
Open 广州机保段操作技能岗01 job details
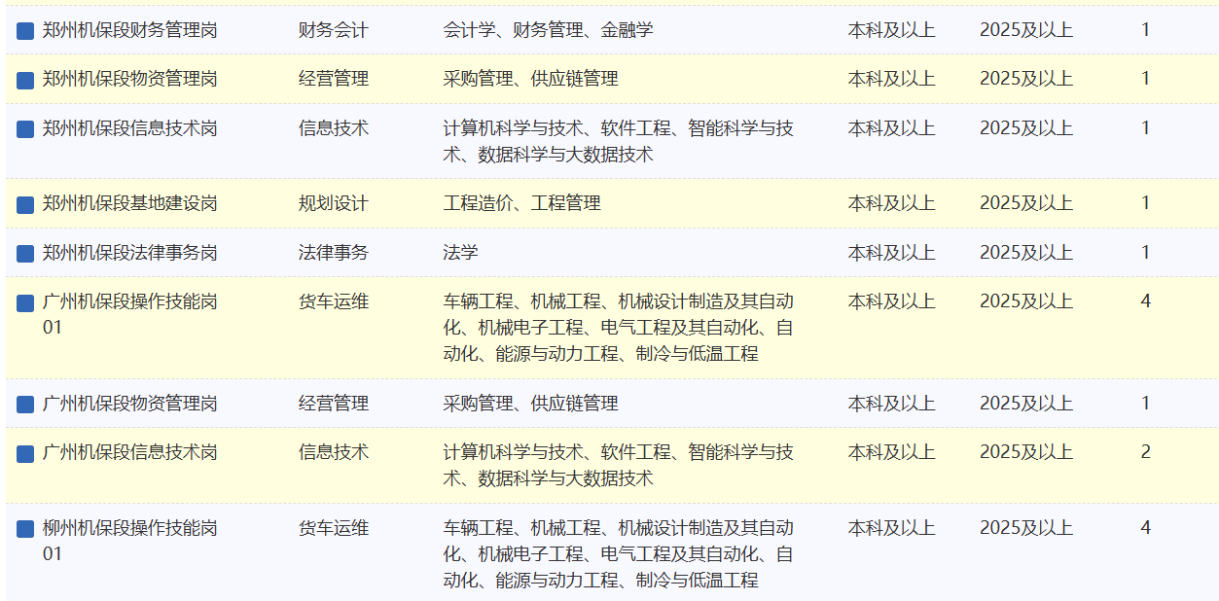coord(129,302)
